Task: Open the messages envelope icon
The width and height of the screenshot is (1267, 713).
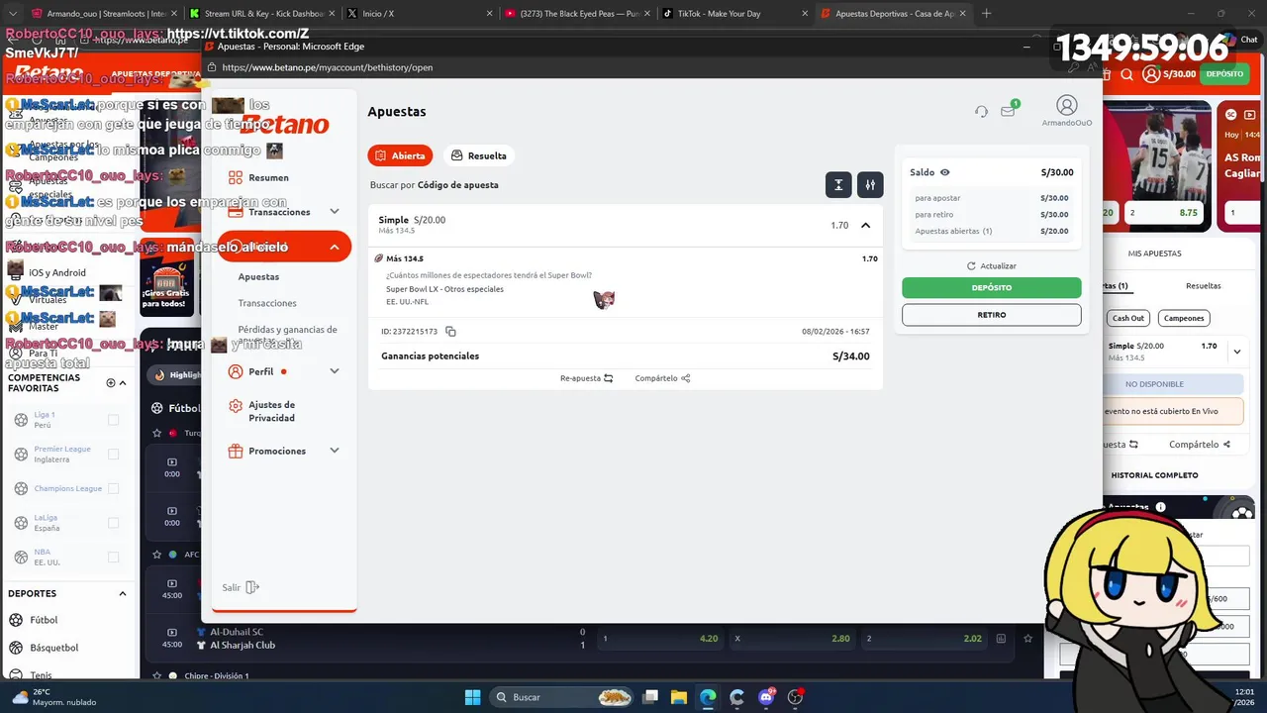Action: click(x=1008, y=111)
